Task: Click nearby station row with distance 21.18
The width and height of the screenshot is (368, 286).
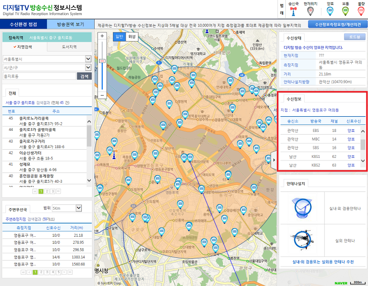Action: click(47, 235)
